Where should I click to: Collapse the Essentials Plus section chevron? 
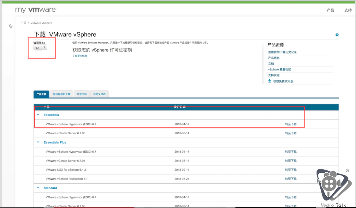(38, 142)
